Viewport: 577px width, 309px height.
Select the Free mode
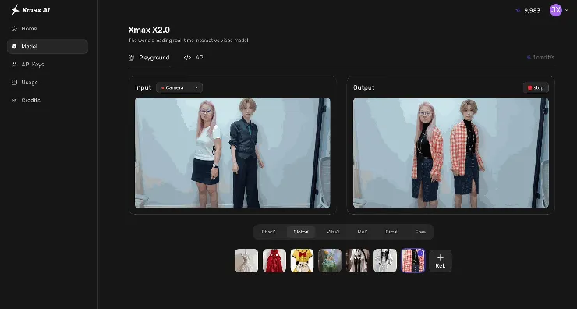click(x=420, y=232)
